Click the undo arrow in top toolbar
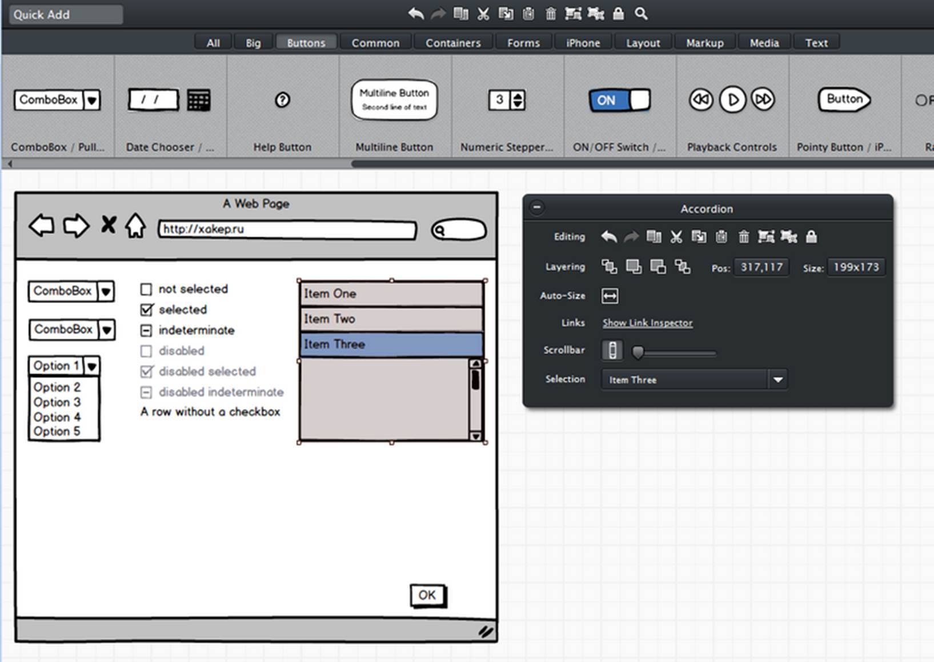The height and width of the screenshot is (662, 934). 416,14
